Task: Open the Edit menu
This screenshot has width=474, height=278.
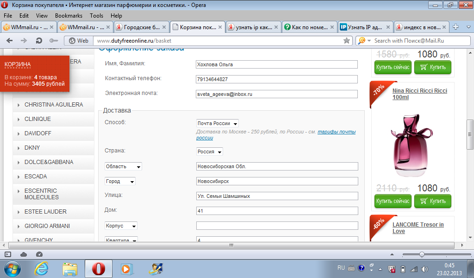Action: pos(24,16)
